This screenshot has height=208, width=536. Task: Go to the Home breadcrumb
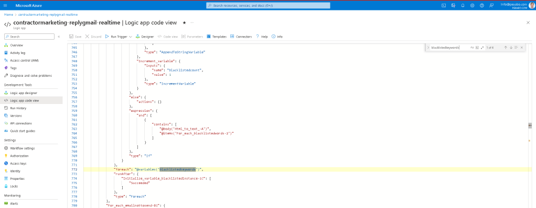coord(8,15)
